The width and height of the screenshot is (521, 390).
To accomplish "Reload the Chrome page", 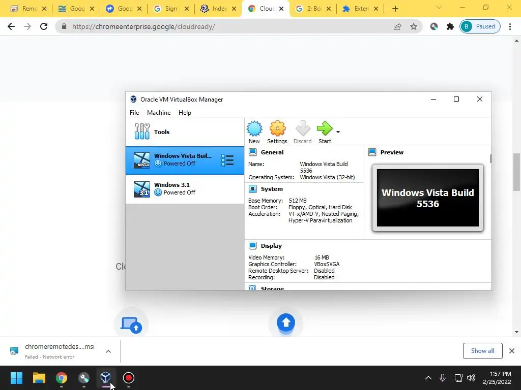I will tap(44, 26).
